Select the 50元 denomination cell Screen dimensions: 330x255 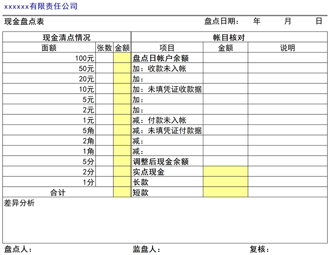(49, 68)
